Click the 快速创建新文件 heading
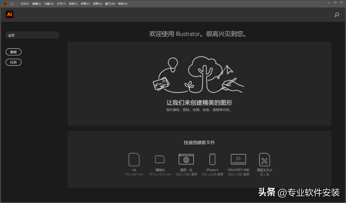346x203 pixels. pyautogui.click(x=199, y=143)
